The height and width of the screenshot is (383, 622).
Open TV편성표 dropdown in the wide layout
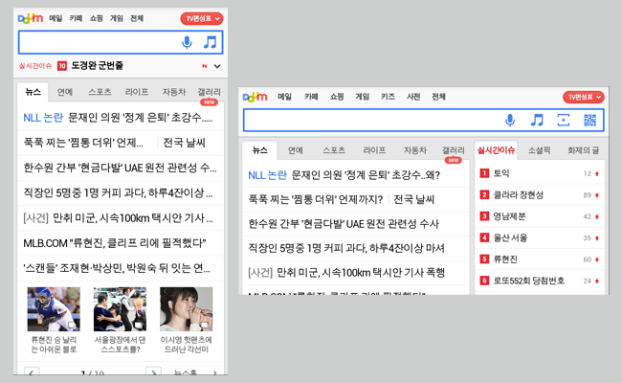[584, 97]
